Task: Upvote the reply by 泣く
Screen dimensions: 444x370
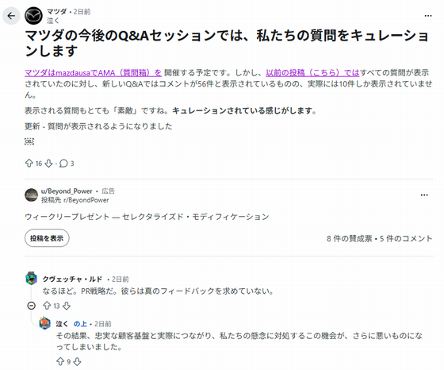Action: click(60, 361)
